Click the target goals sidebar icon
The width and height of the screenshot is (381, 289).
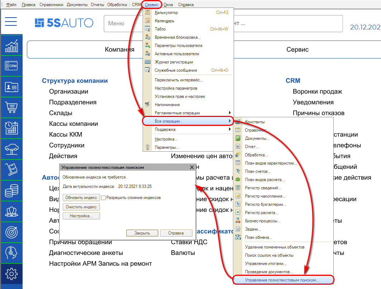click(x=11, y=232)
